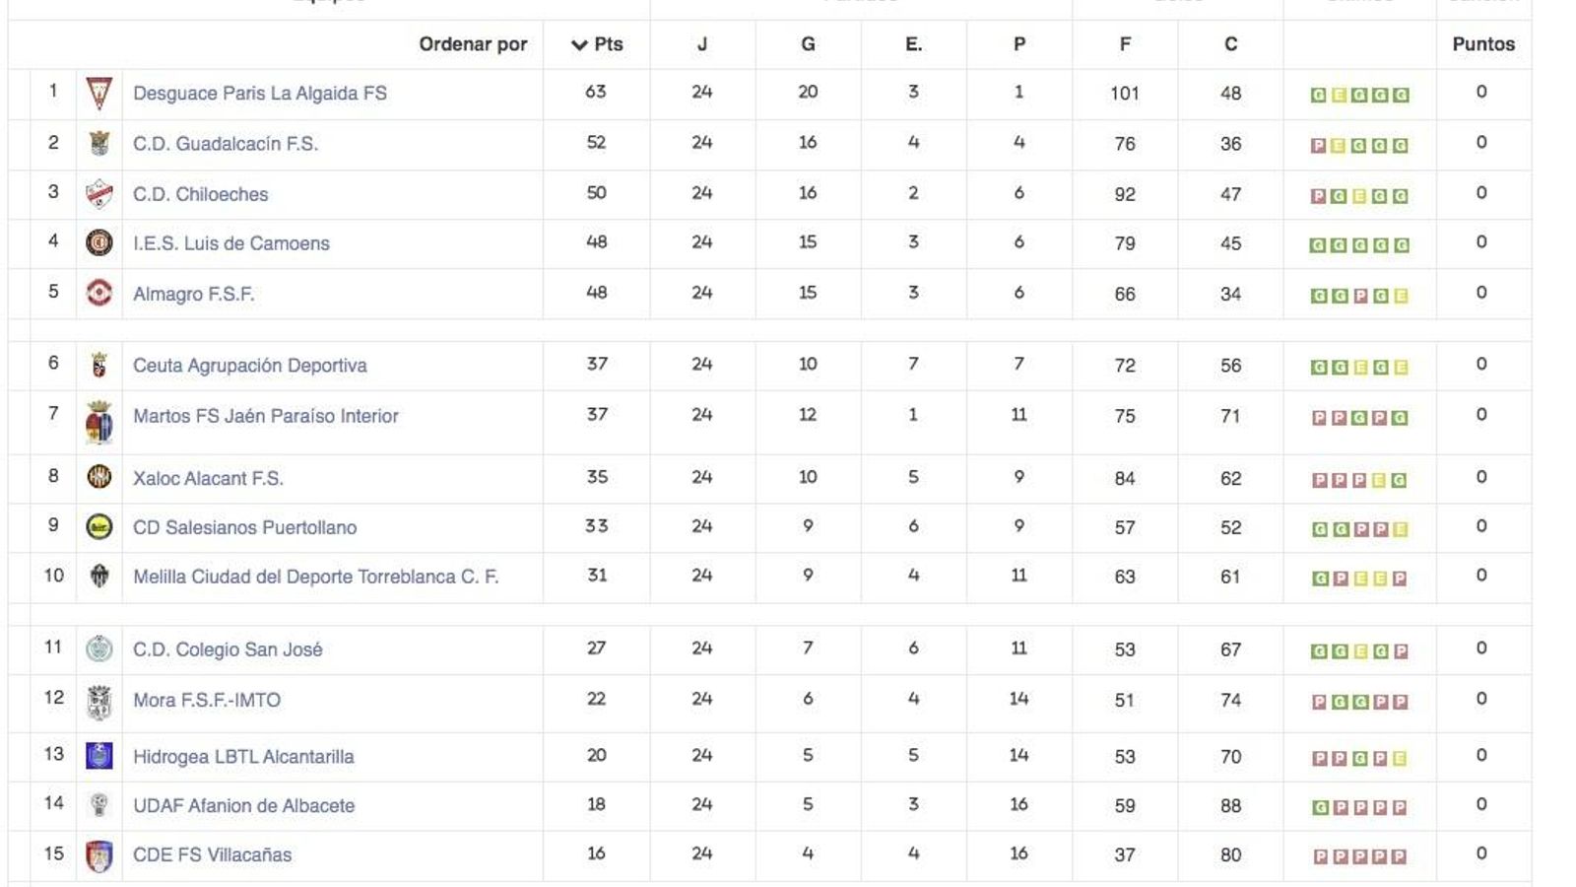This screenshot has height=887, width=1576.
Task: Click the C.D. Guadalcacín F.S. club badge
Action: click(98, 144)
